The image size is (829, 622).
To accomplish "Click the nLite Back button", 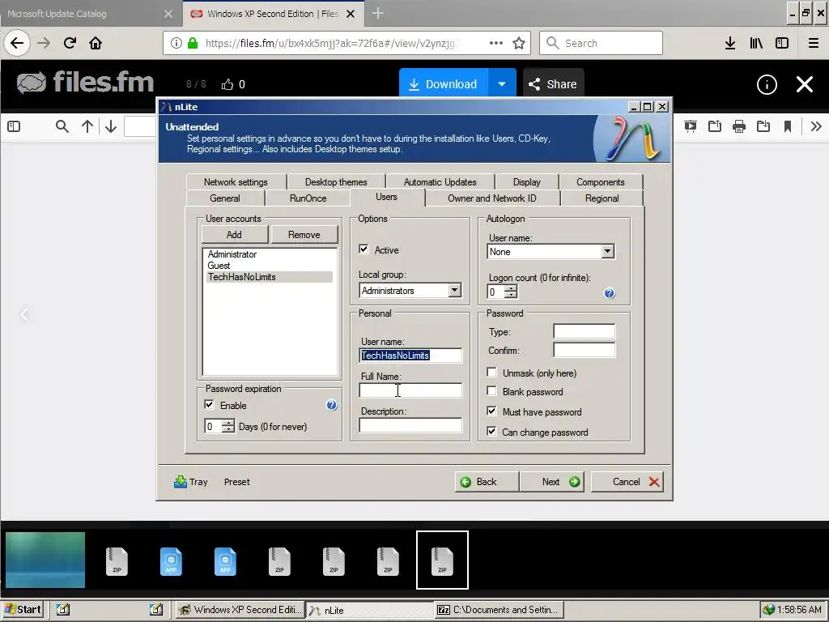I will coord(487,482).
